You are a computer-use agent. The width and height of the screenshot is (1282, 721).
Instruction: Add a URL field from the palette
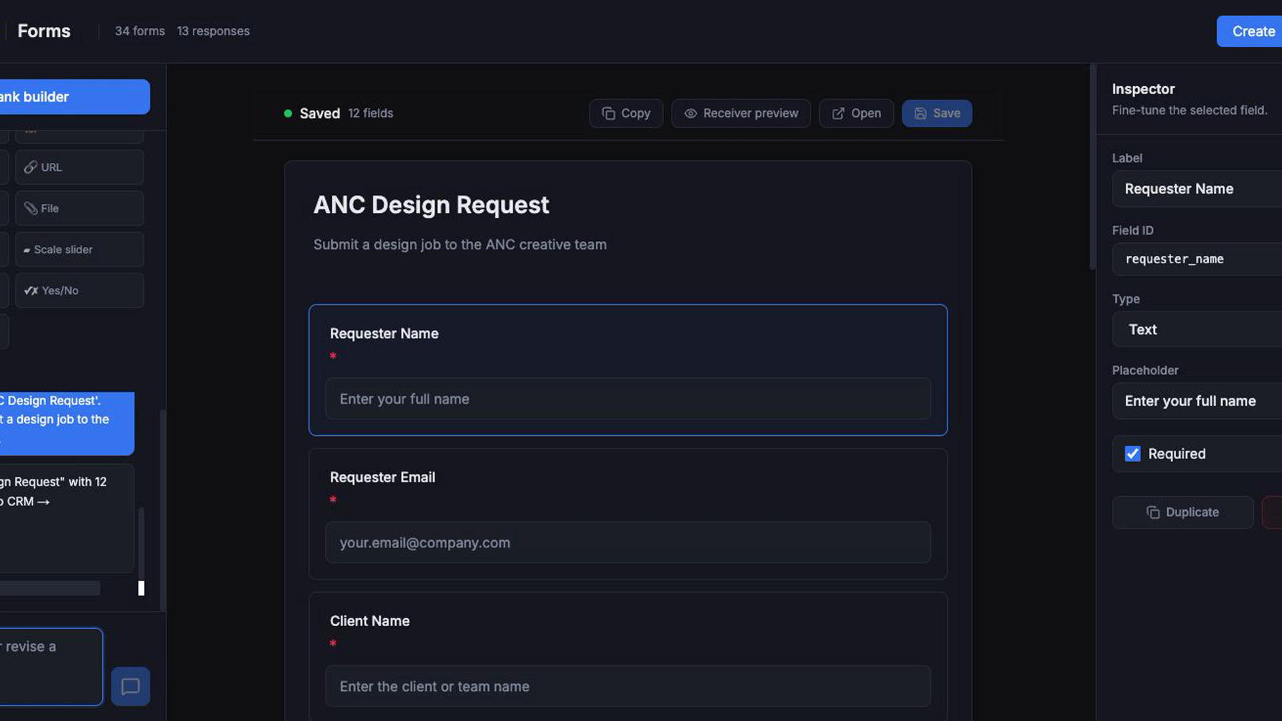[79, 167]
